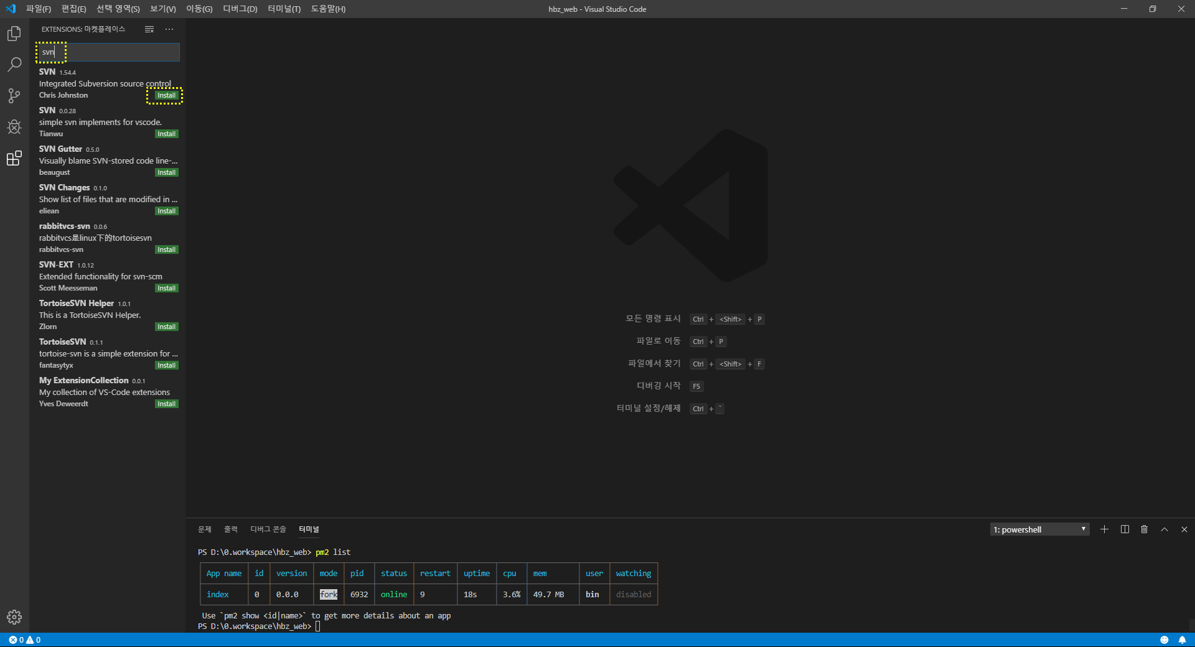Kill the terminal with trash icon
1195x647 pixels.
click(x=1144, y=529)
